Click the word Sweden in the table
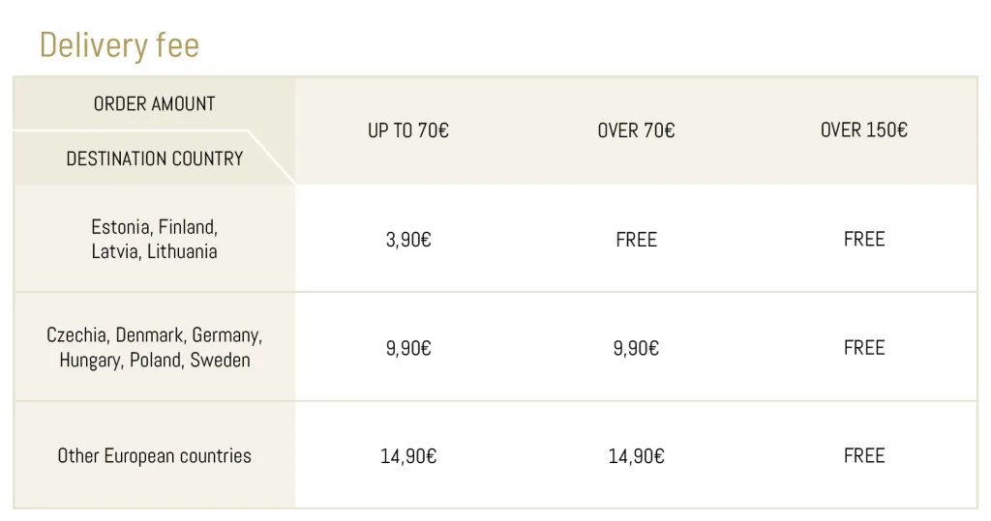This screenshot has height=521, width=991. pyautogui.click(x=221, y=361)
